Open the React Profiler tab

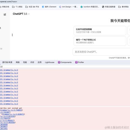point(79,62)
